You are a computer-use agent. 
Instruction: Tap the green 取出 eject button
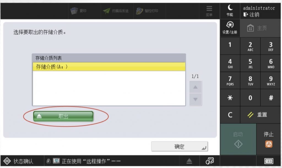pyautogui.click(x=63, y=116)
